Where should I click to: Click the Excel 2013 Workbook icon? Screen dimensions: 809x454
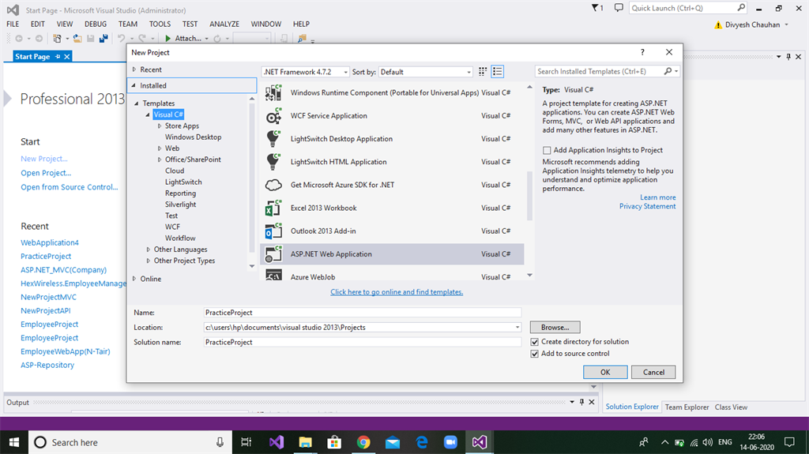tap(273, 208)
